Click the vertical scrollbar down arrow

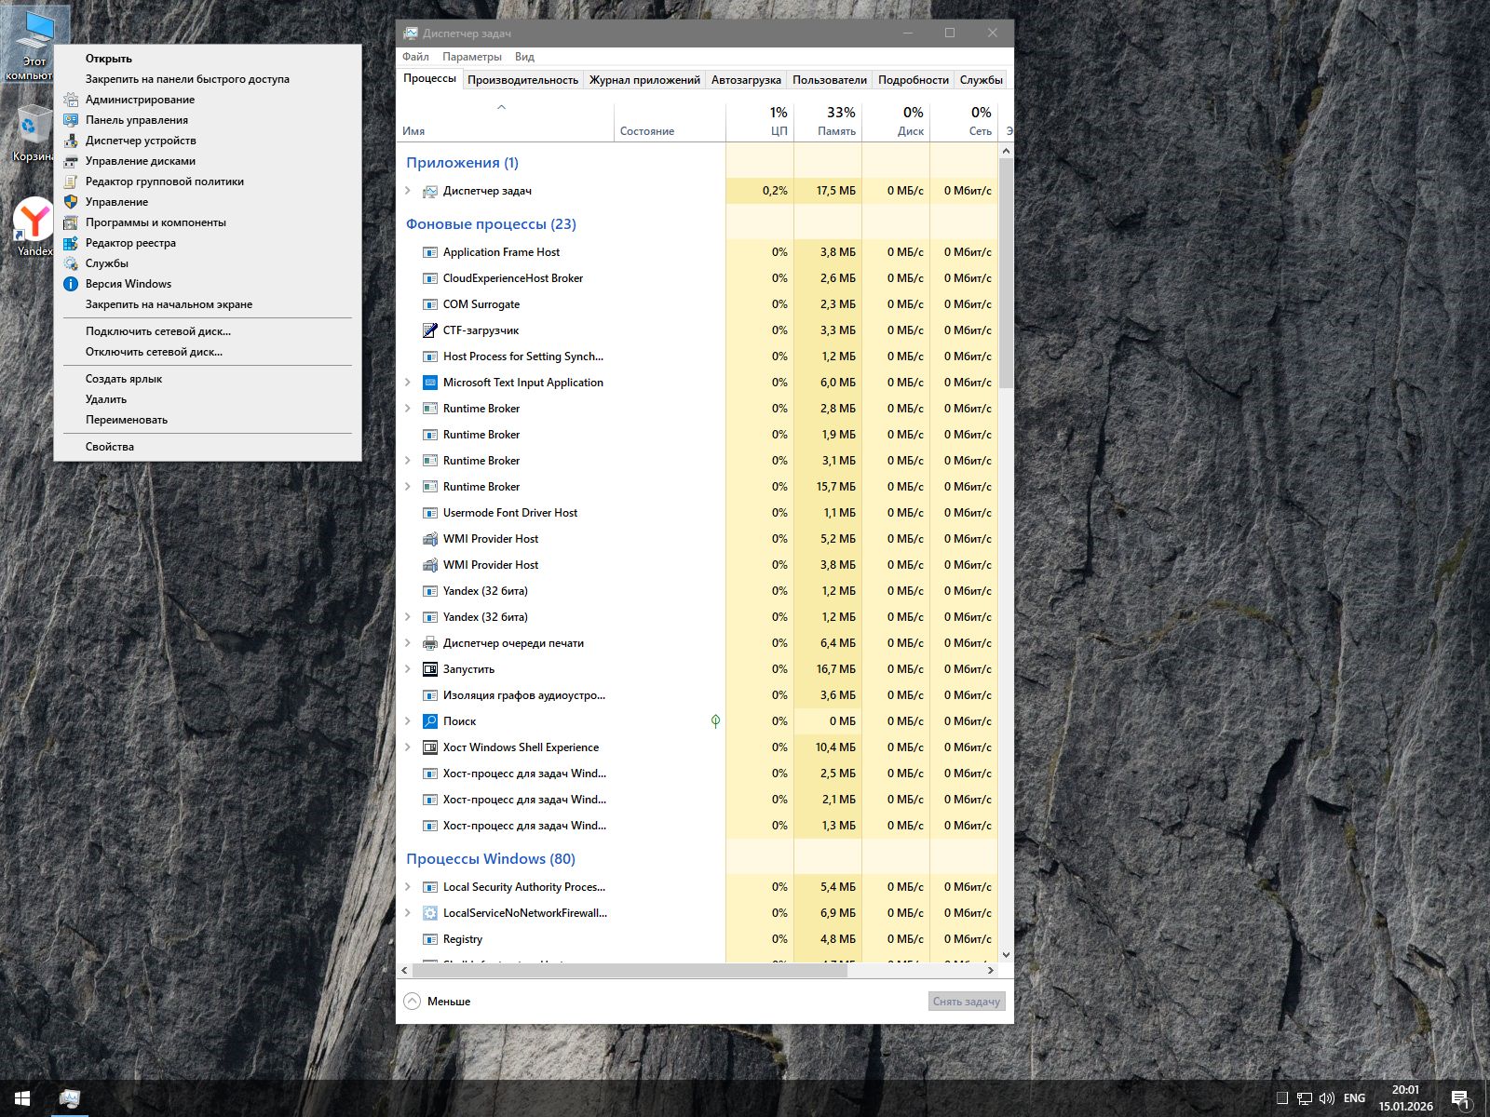(x=1006, y=954)
